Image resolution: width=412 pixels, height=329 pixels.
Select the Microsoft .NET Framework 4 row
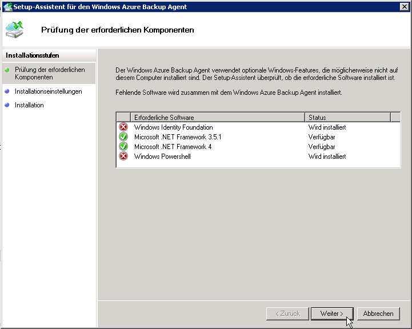pyautogui.click(x=172, y=147)
